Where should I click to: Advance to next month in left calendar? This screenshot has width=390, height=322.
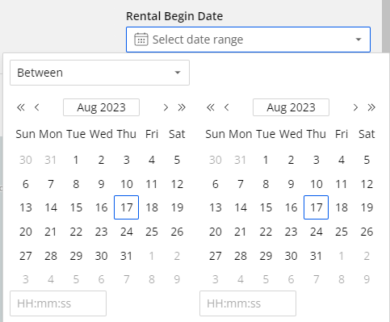click(166, 107)
